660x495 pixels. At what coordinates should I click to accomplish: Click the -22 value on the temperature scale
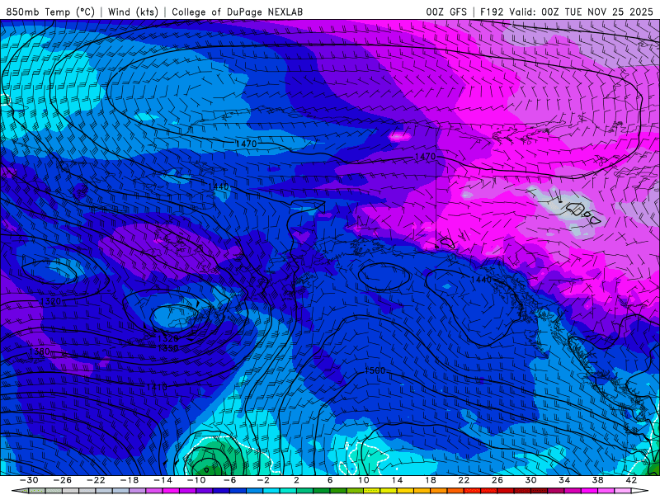click(x=96, y=480)
